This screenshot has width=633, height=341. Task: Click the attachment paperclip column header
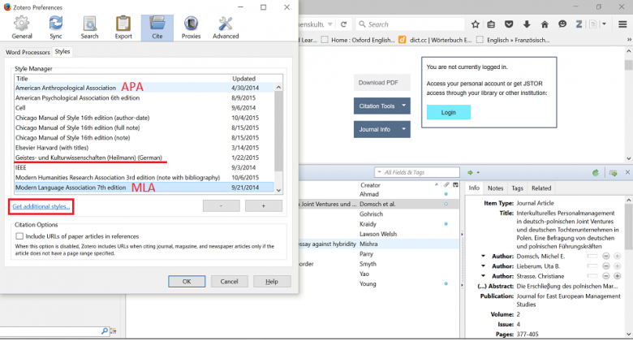tap(446, 184)
